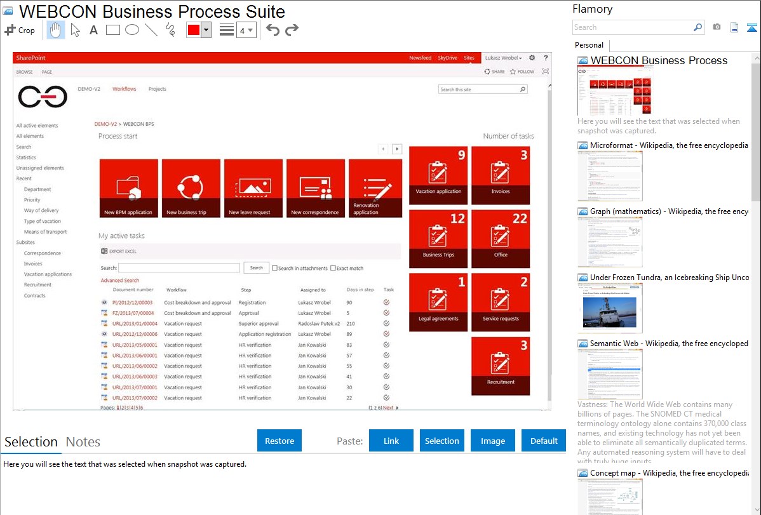Pick the freehand scribble tool
Image resolution: width=761 pixels, height=515 pixels.
click(170, 30)
